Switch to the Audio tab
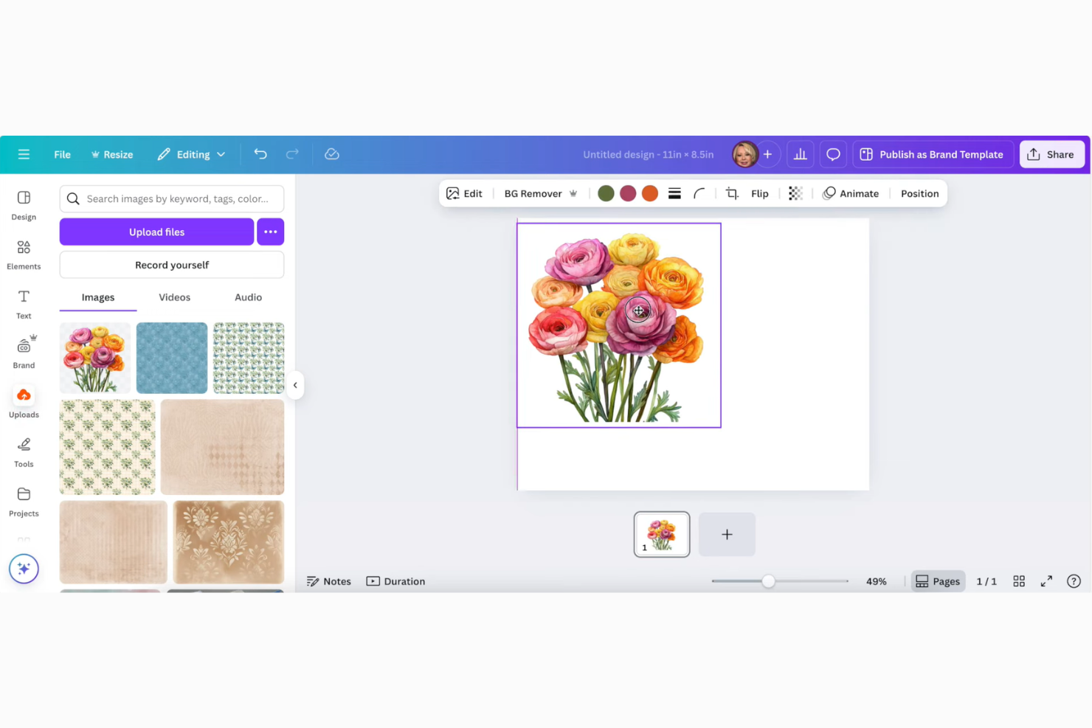 (249, 297)
